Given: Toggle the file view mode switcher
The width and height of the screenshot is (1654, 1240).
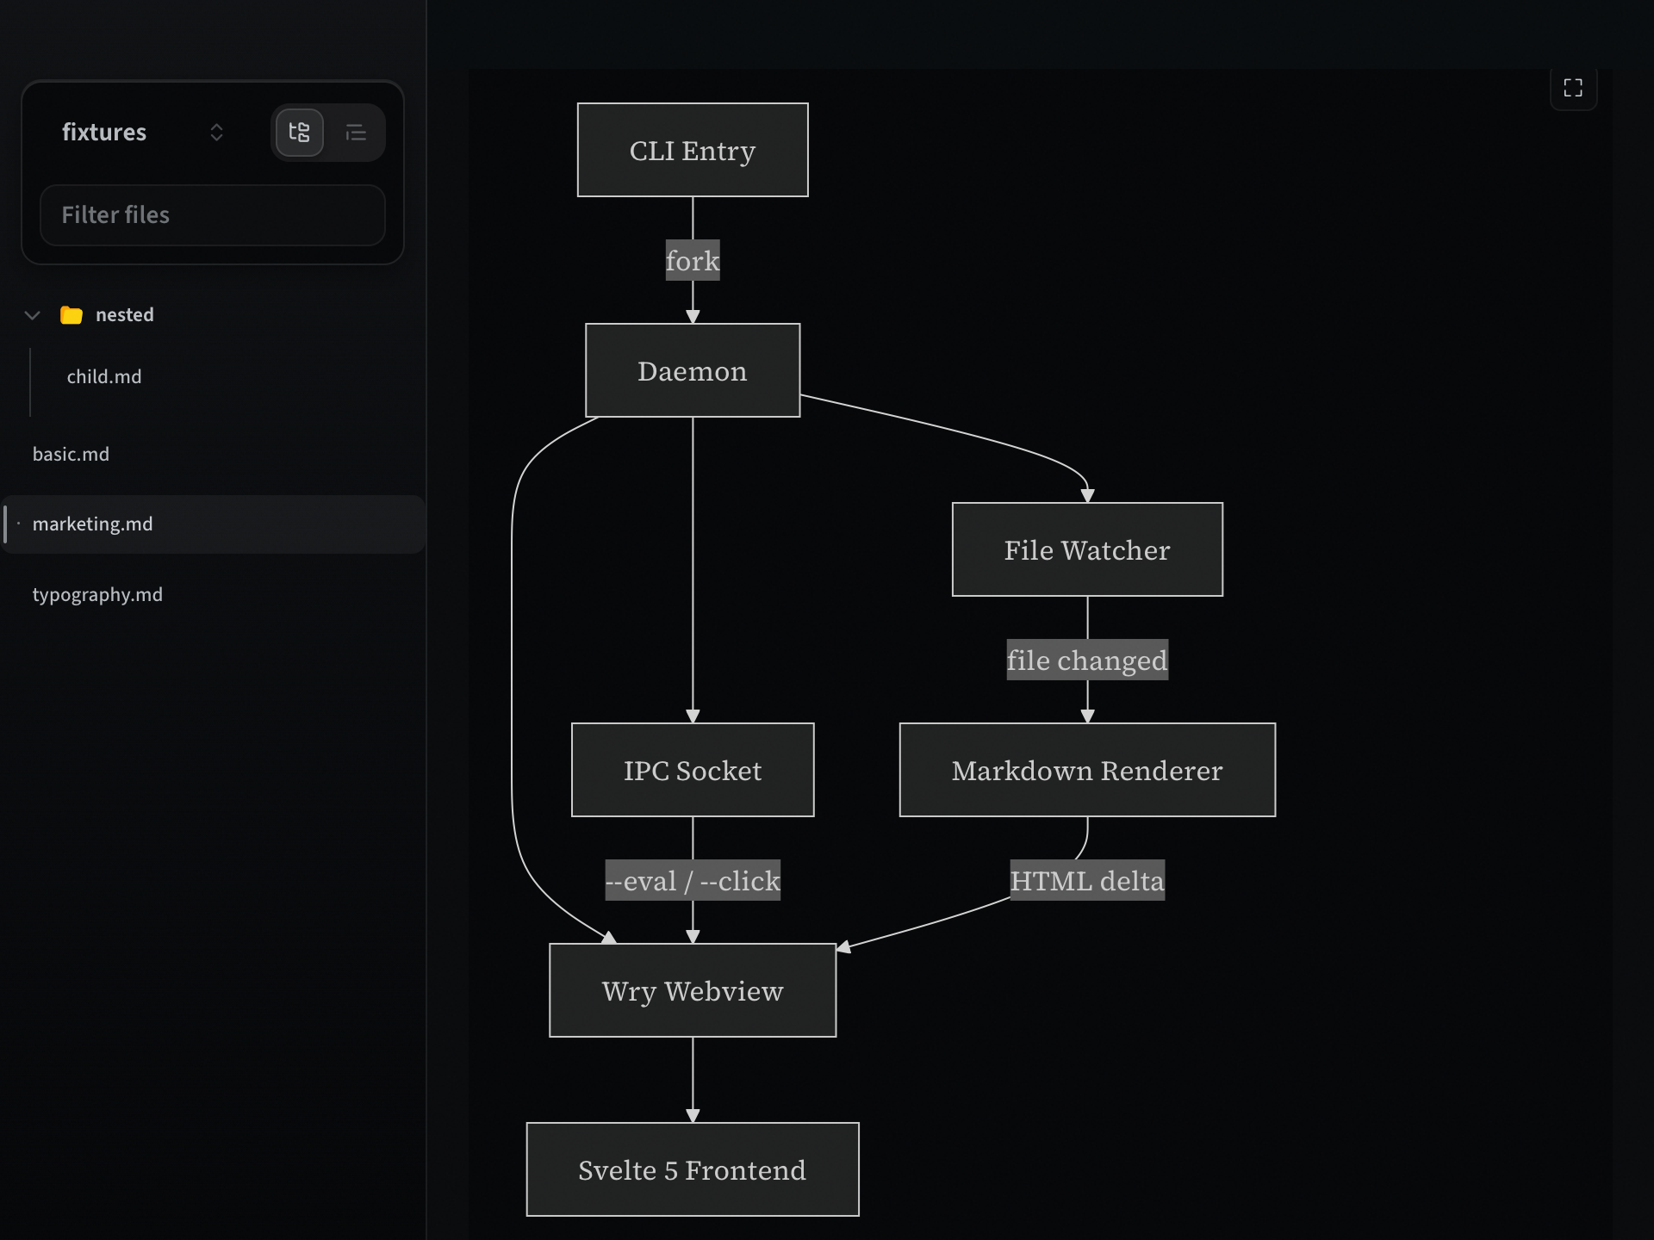Looking at the screenshot, I should click(327, 132).
